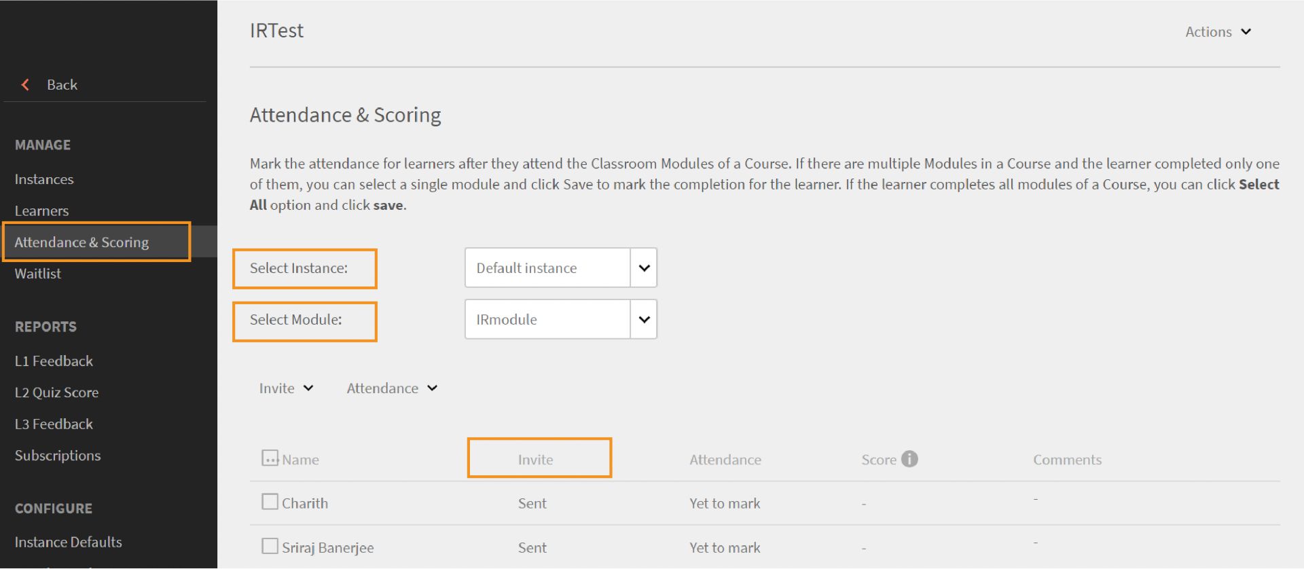This screenshot has width=1304, height=569.
Task: Open the L2 Quiz Score report
Action: pos(56,392)
